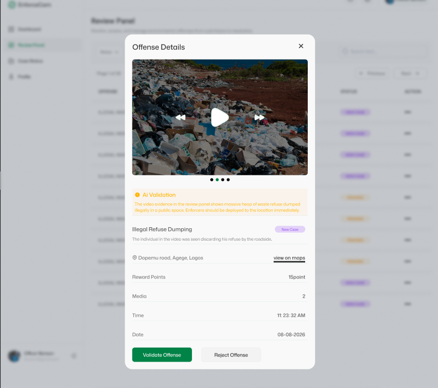Click the 11: 23: 32 AM time value
Image resolution: width=438 pixels, height=388 pixels.
point(291,315)
